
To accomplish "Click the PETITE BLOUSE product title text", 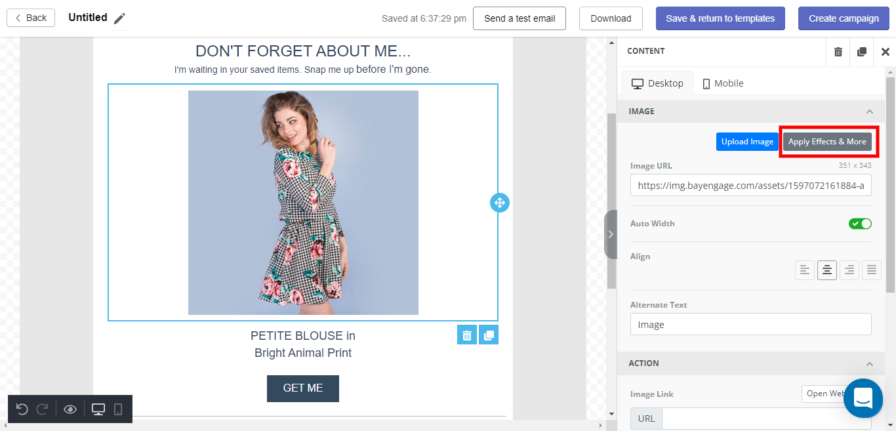I will point(303,344).
